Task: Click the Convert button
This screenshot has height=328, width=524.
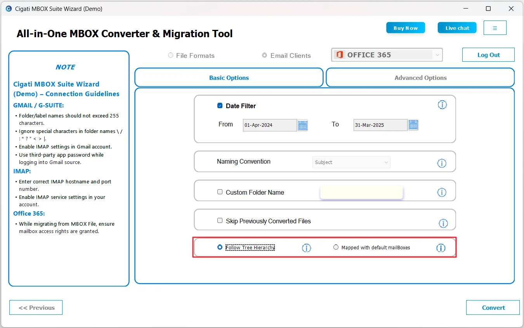Action: [493, 307]
